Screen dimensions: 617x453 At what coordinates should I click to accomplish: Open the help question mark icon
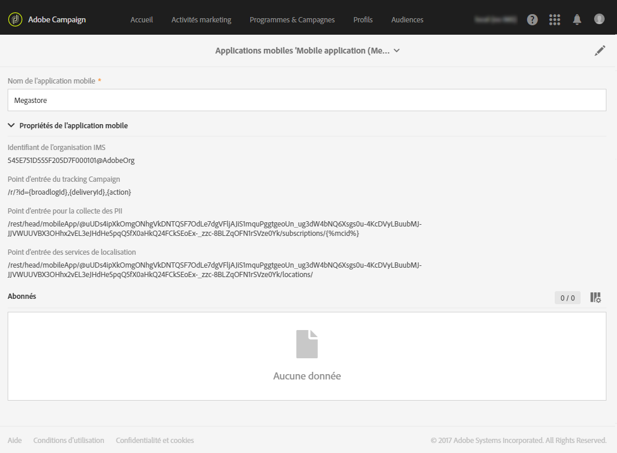[x=532, y=19]
